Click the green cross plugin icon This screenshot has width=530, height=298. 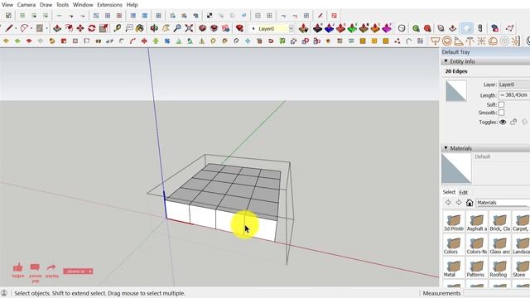pos(156,41)
